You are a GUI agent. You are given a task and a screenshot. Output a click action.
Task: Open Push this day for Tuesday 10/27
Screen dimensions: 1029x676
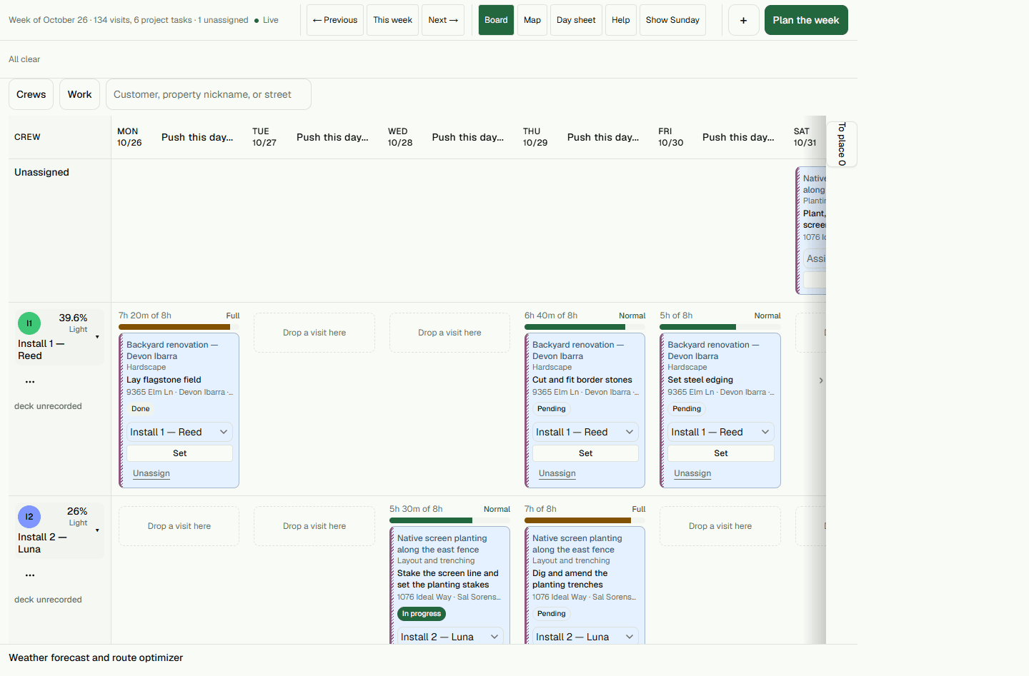tap(332, 137)
